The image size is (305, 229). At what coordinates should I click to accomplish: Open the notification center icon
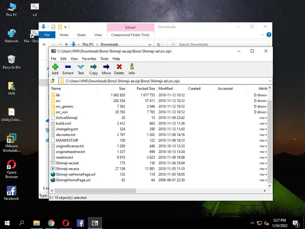pyautogui.click(x=296, y=223)
